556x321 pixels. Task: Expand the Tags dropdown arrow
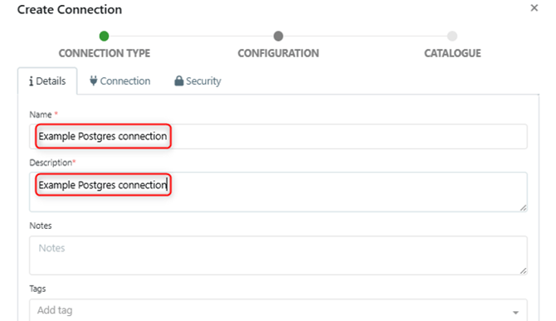(x=515, y=312)
